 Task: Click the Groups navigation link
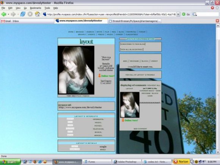82,35
